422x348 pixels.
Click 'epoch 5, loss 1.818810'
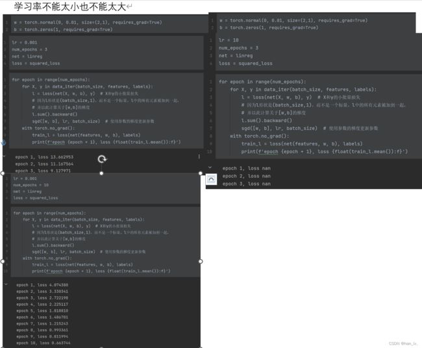click(x=42, y=311)
